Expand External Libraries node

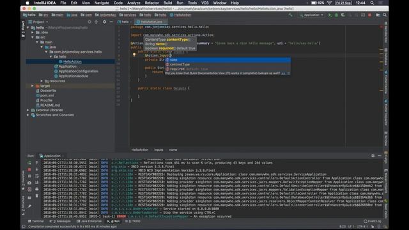click(28, 110)
